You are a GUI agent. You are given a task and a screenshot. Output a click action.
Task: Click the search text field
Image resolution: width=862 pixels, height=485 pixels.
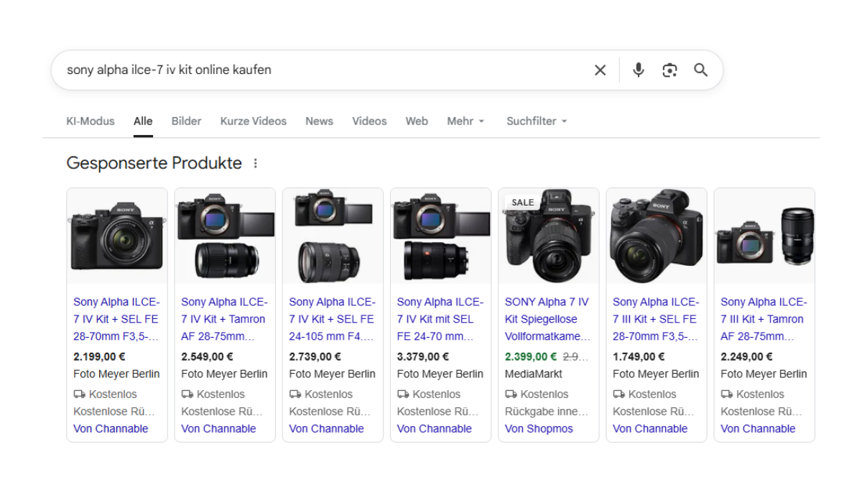[323, 70]
